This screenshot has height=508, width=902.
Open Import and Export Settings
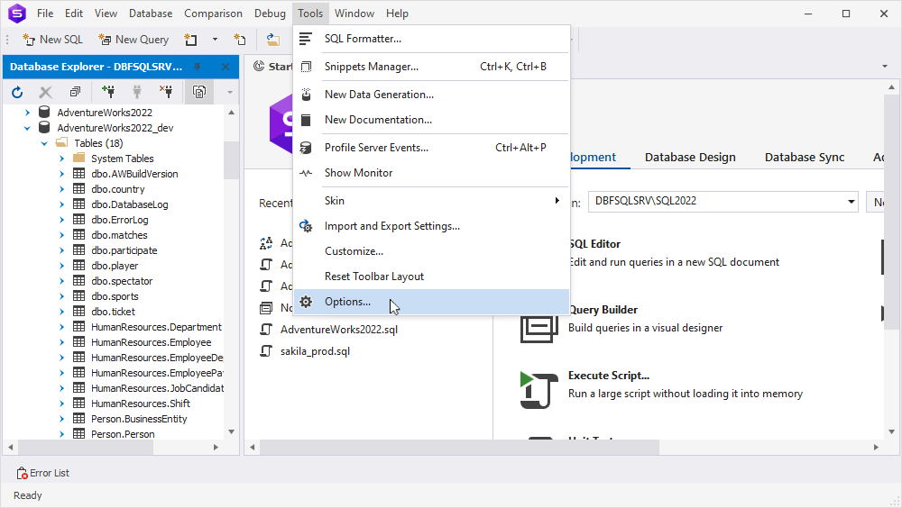point(431,226)
